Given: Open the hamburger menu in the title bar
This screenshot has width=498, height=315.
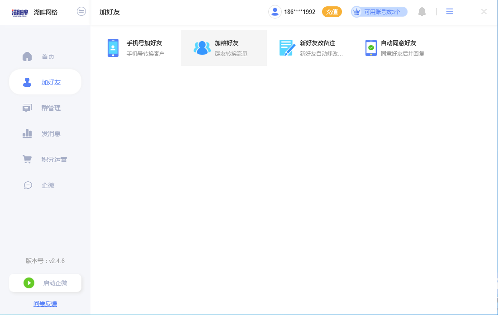Looking at the screenshot, I should pyautogui.click(x=450, y=11).
